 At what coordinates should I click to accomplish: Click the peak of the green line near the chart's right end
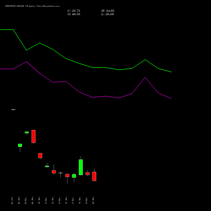tap(145, 60)
